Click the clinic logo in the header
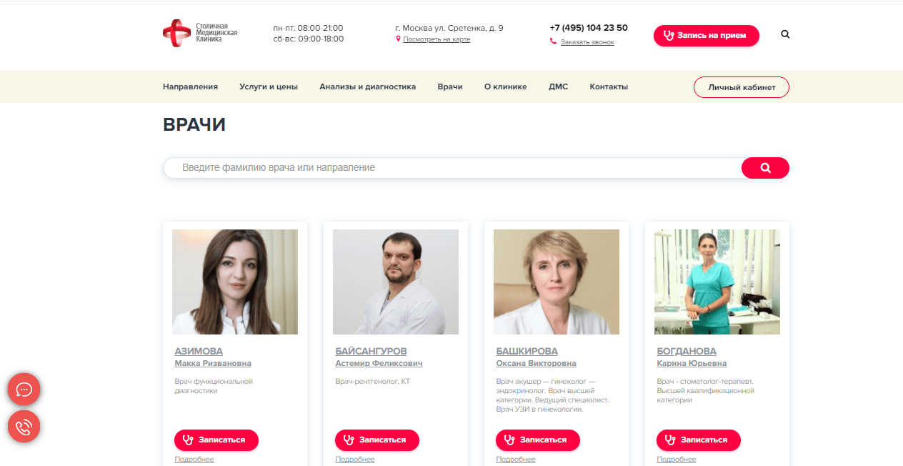The width and height of the screenshot is (903, 466). point(200,34)
